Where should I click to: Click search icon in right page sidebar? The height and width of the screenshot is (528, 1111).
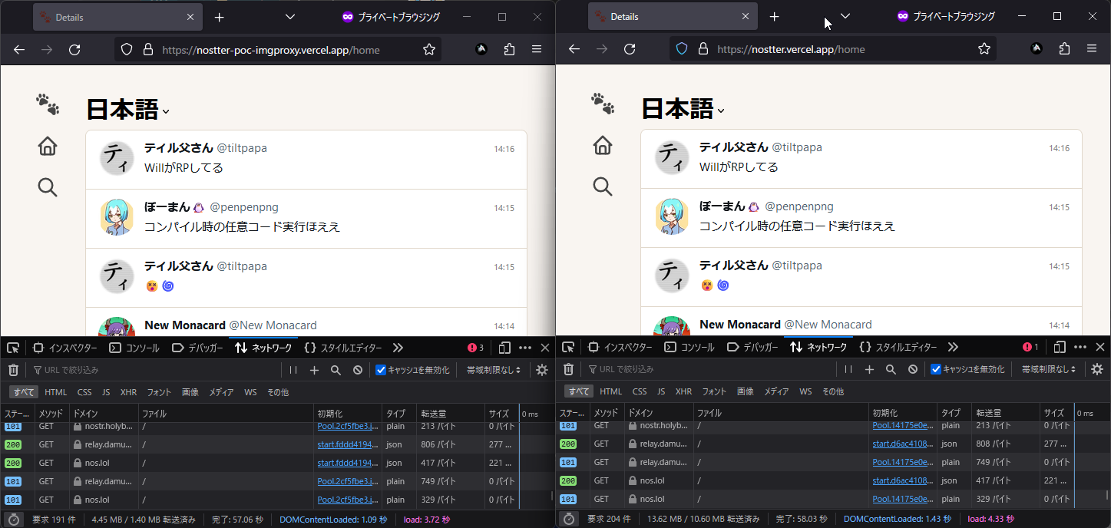603,186
